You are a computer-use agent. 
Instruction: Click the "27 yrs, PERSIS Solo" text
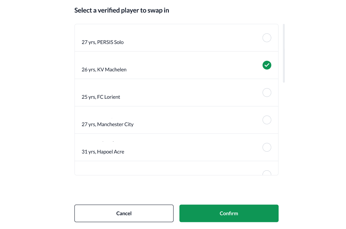pos(103,42)
